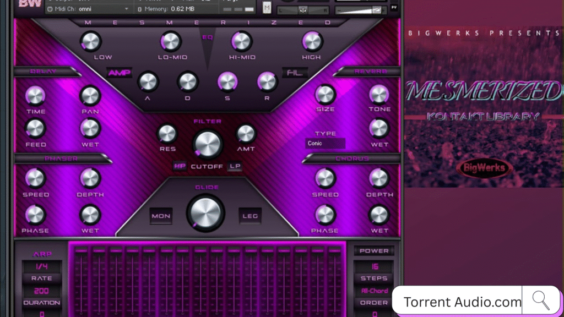Click the first arpeggiator step slider
564x317 pixels.
[81, 281]
